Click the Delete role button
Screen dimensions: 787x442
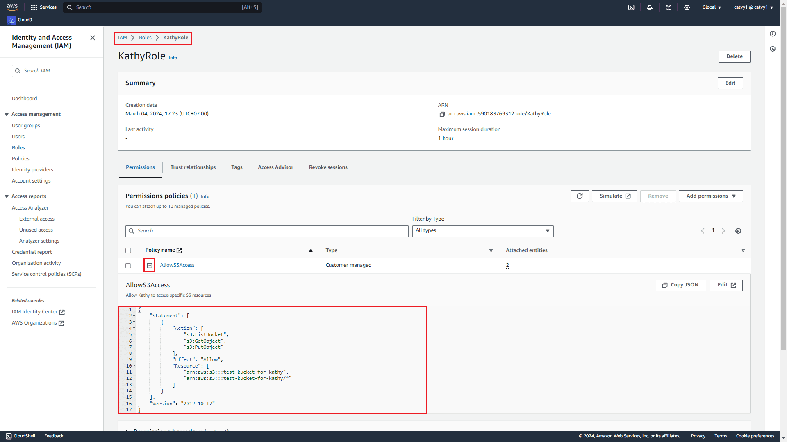(x=734, y=56)
